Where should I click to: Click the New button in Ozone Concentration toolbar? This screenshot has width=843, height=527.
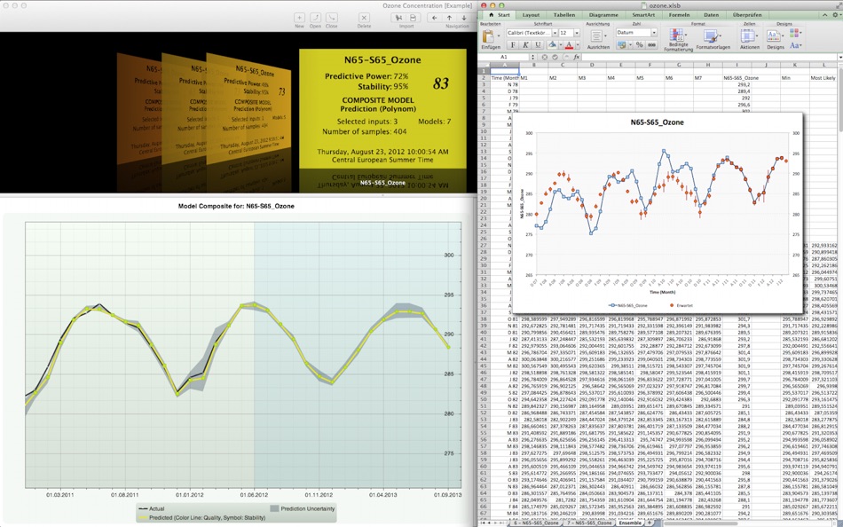(299, 18)
